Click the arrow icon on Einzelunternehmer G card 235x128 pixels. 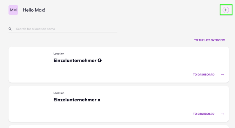click(222, 75)
